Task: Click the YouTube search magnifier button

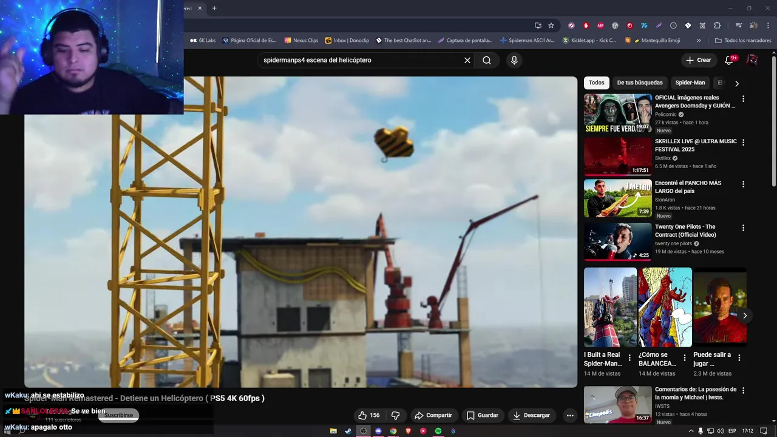Action: [x=487, y=60]
